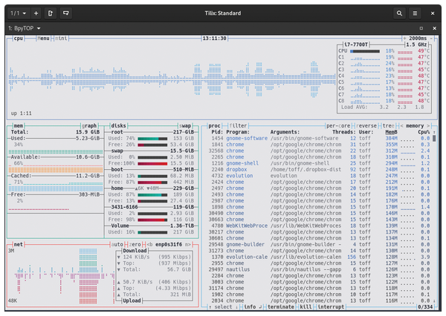446x316 pixels.
Task: Select the dropbox process row
Action: [319, 170]
